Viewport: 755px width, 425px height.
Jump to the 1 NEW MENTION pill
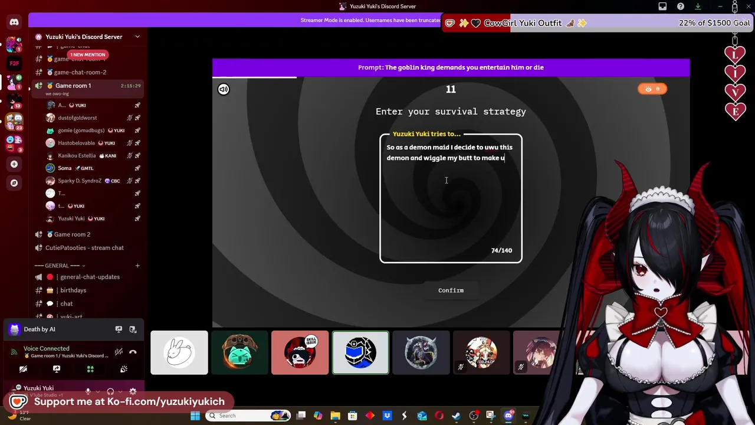pyautogui.click(x=88, y=54)
